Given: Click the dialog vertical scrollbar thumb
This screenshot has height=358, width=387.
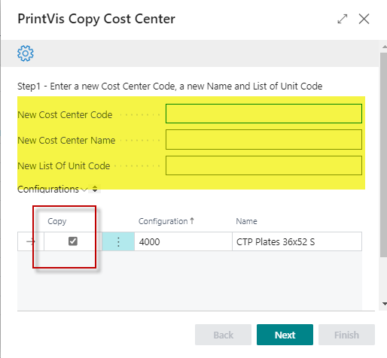Looking at the screenshot, I should [383, 155].
